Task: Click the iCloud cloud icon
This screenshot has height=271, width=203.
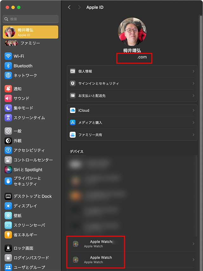Action: pos(73,110)
